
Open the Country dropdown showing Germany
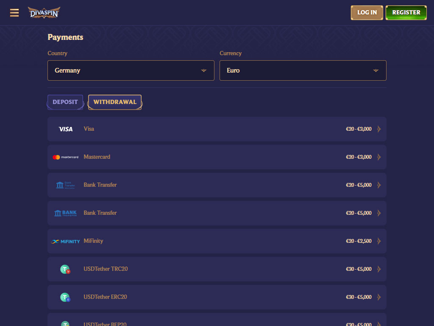coord(131,70)
